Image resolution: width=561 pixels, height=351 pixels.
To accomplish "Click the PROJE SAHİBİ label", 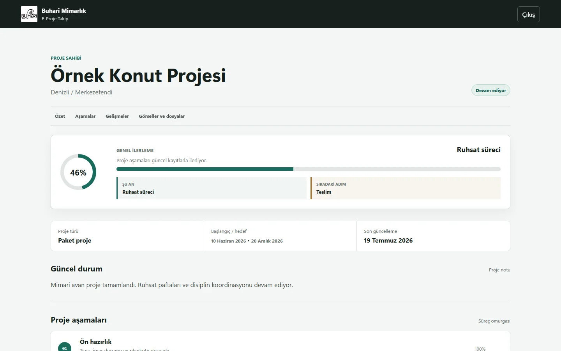I will [66, 58].
